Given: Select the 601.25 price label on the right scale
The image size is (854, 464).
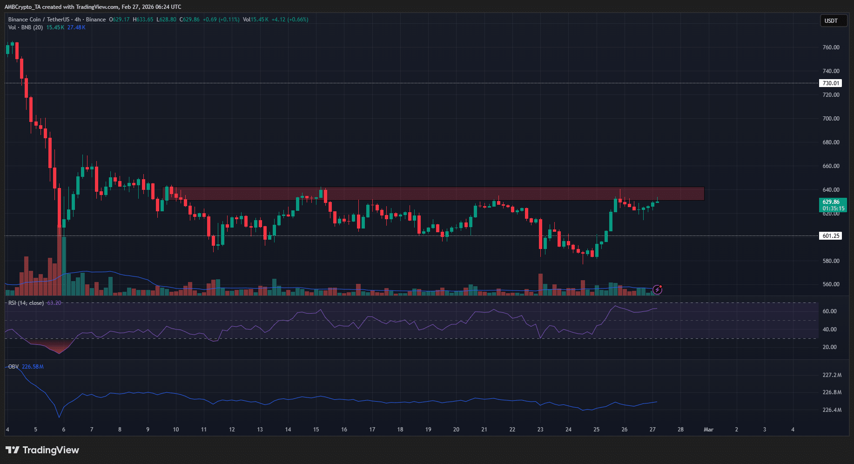Looking at the screenshot, I should click(x=830, y=235).
